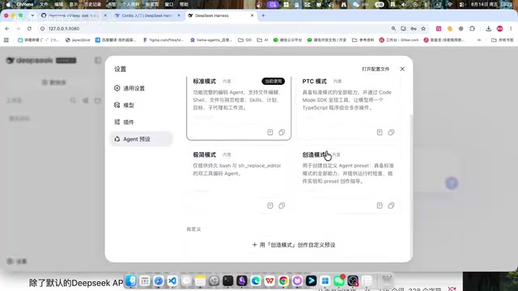Click the copy icon on PTC 模式 card
The width and height of the screenshot is (518, 291).
(391, 133)
